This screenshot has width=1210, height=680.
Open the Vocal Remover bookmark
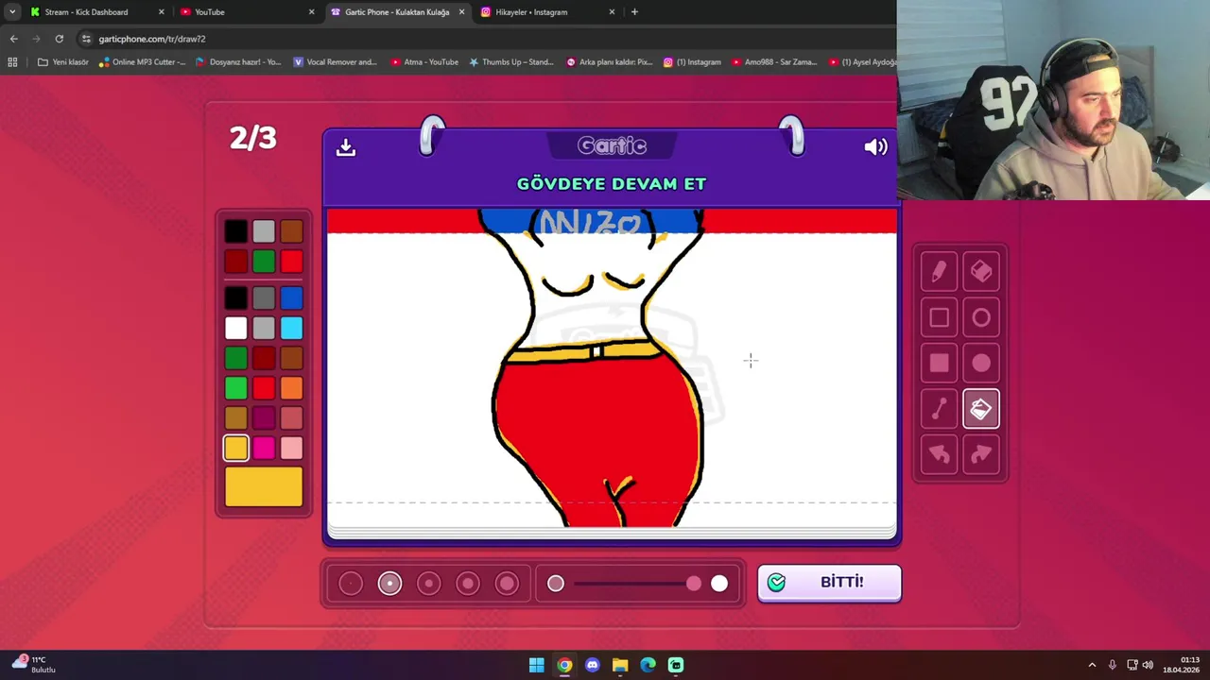coord(335,62)
